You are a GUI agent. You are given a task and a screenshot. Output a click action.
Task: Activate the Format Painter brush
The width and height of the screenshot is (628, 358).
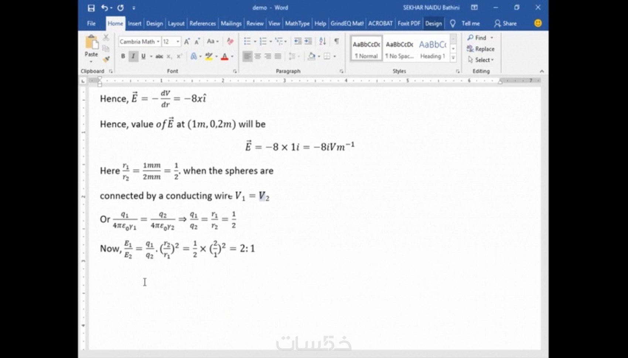pyautogui.click(x=106, y=59)
